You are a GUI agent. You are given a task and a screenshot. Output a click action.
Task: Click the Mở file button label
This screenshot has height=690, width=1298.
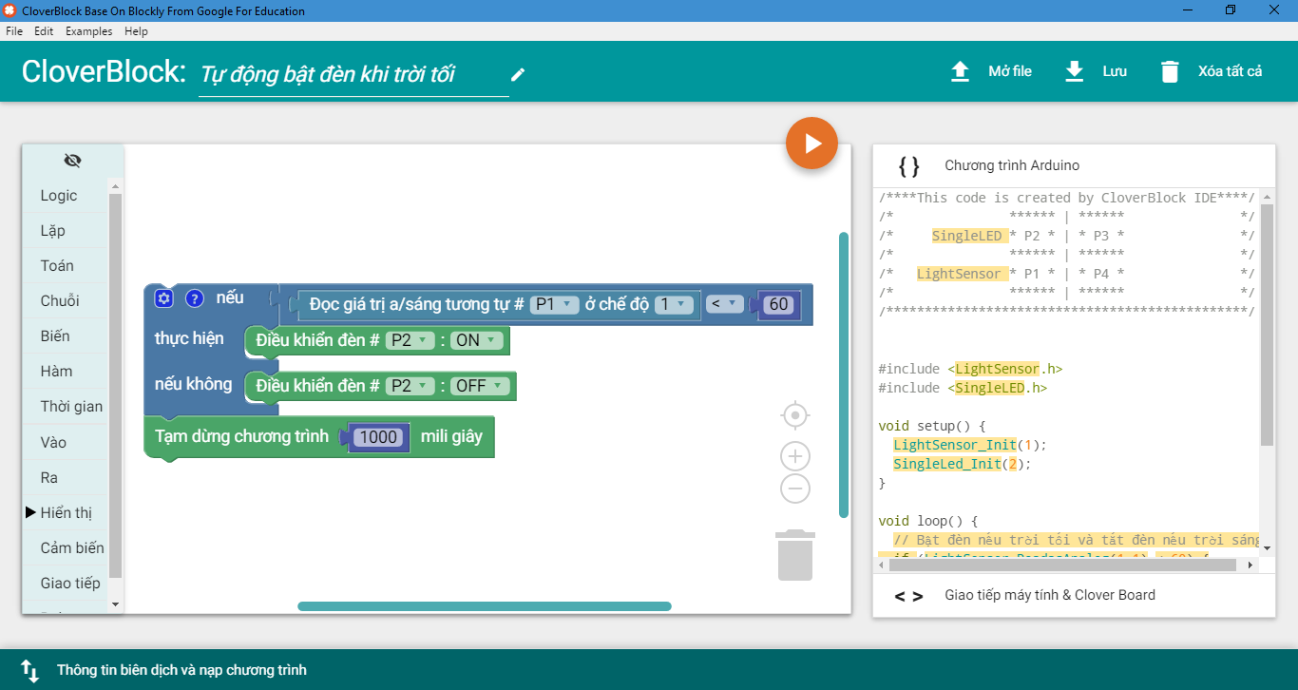pos(1010,72)
